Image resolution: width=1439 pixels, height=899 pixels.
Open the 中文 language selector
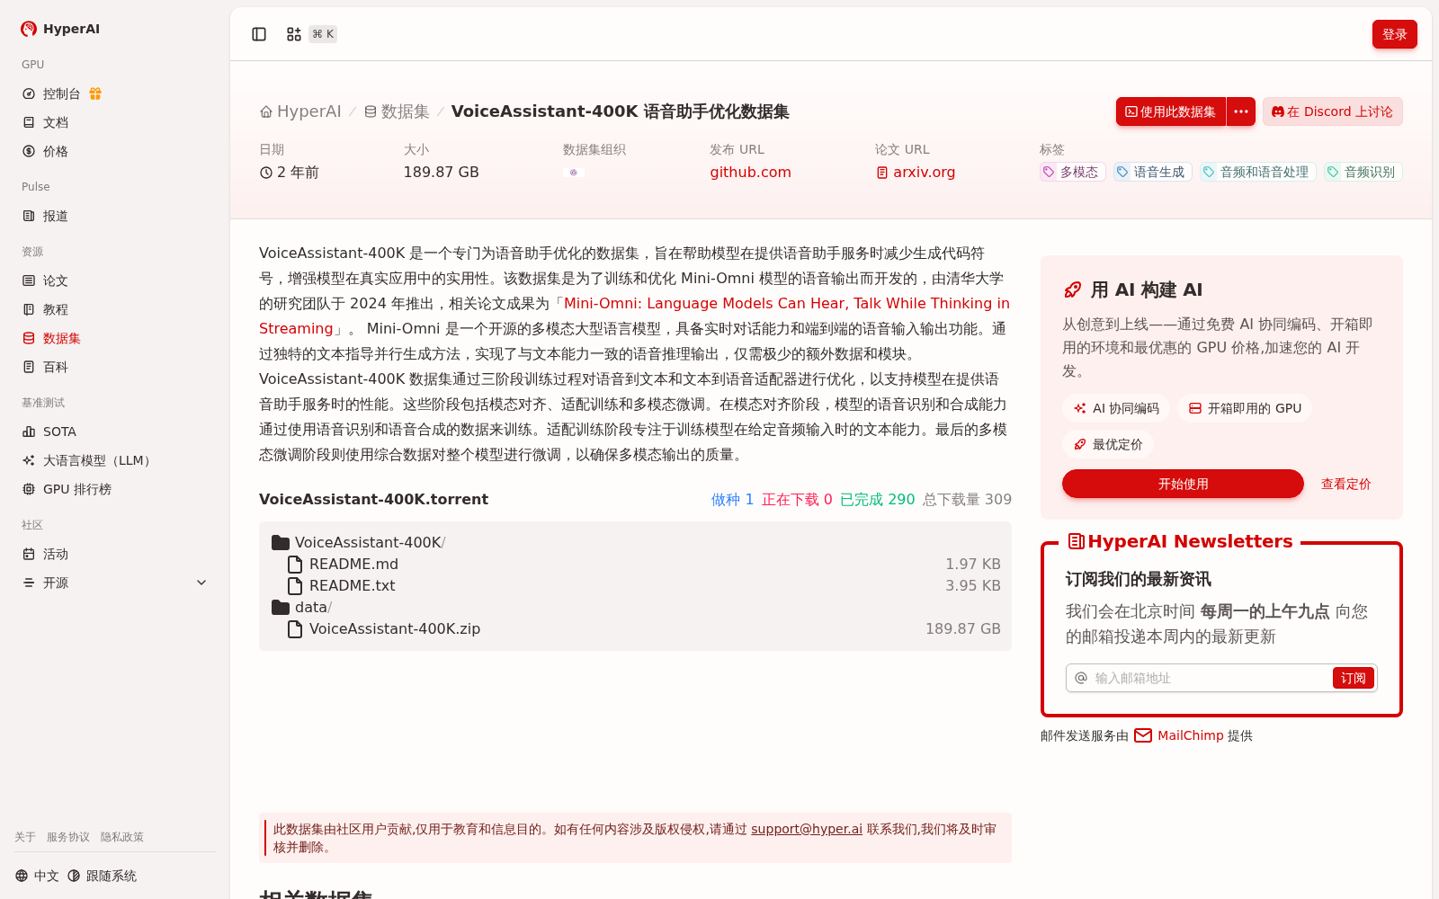point(37,876)
